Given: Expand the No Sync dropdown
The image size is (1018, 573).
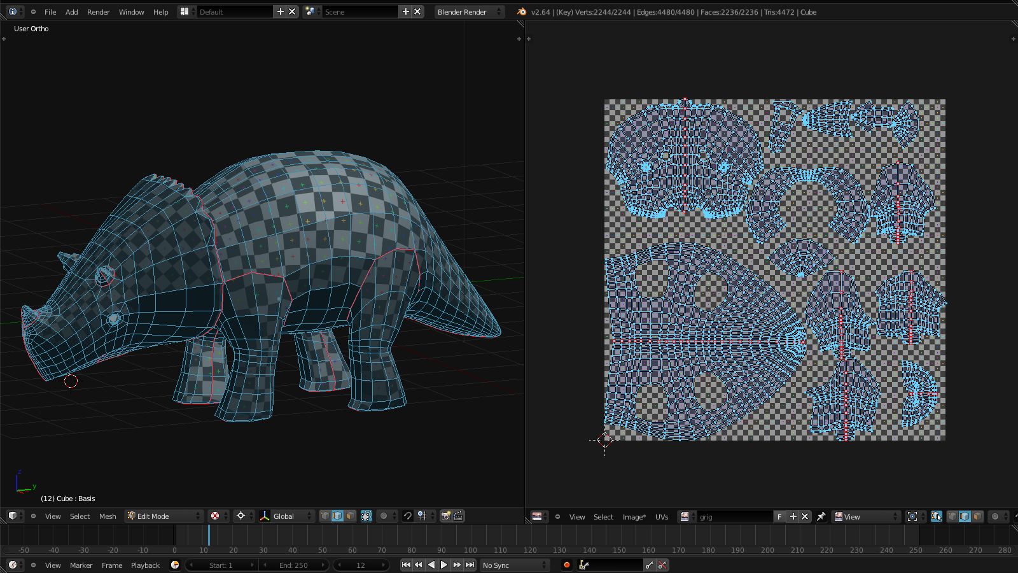Looking at the screenshot, I should tap(514, 565).
